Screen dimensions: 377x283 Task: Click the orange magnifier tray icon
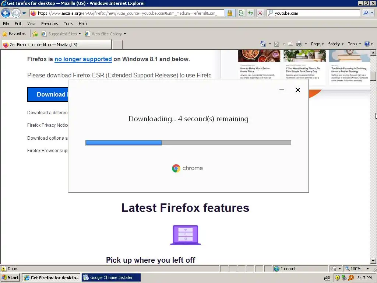coord(351,278)
